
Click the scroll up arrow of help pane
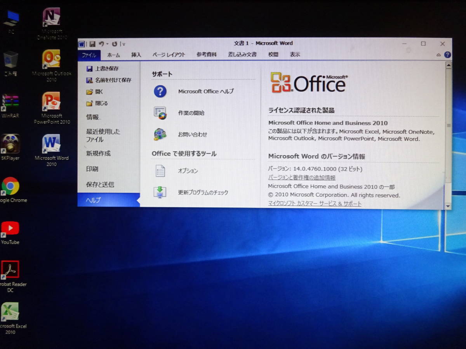tap(448, 66)
